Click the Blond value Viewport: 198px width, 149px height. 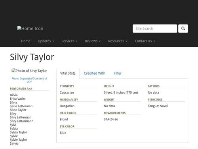[x=64, y=119]
